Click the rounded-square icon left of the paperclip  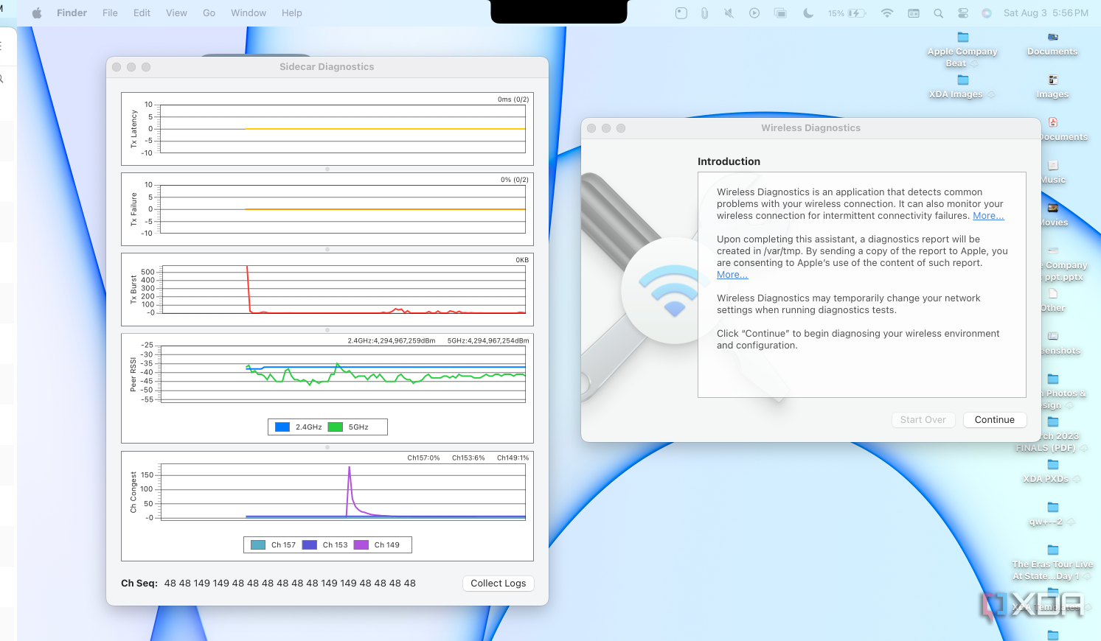tap(681, 13)
